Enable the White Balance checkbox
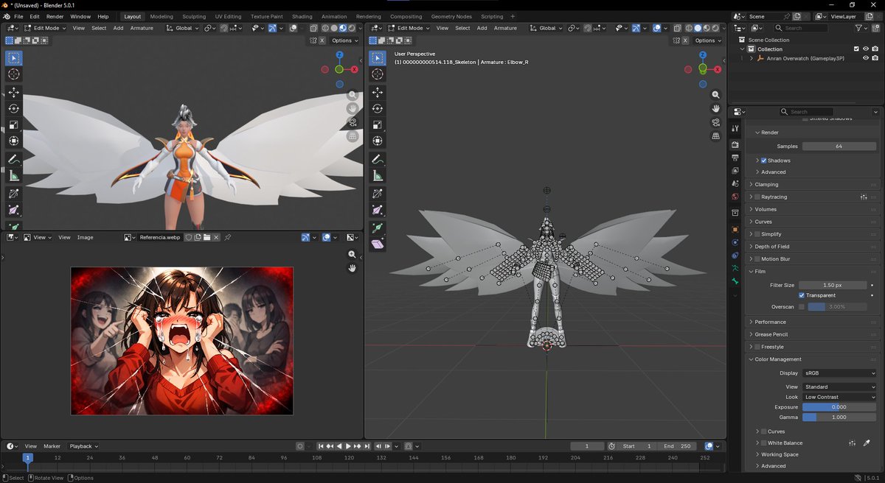 [764, 443]
